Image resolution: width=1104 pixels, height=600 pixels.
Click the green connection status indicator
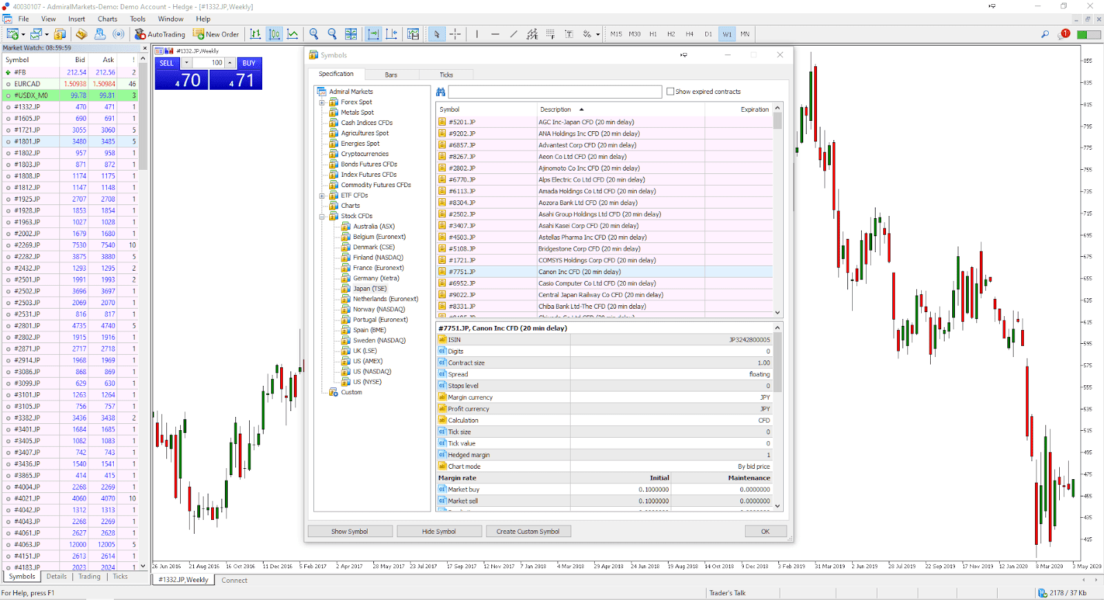tap(1088, 34)
